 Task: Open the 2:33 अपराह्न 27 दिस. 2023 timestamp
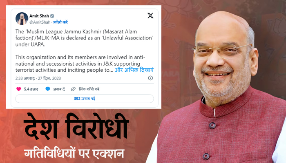coord(38,78)
